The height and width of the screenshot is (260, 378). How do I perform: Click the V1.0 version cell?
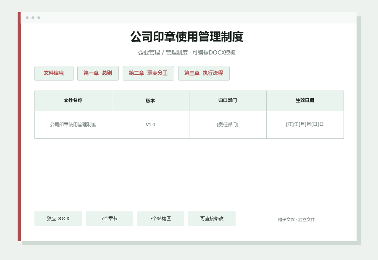point(150,125)
